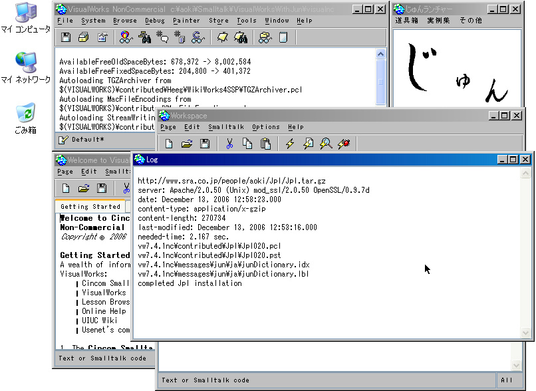Click the hash with speech bubble icon
This screenshot has height=391, width=536.
pos(162,37)
